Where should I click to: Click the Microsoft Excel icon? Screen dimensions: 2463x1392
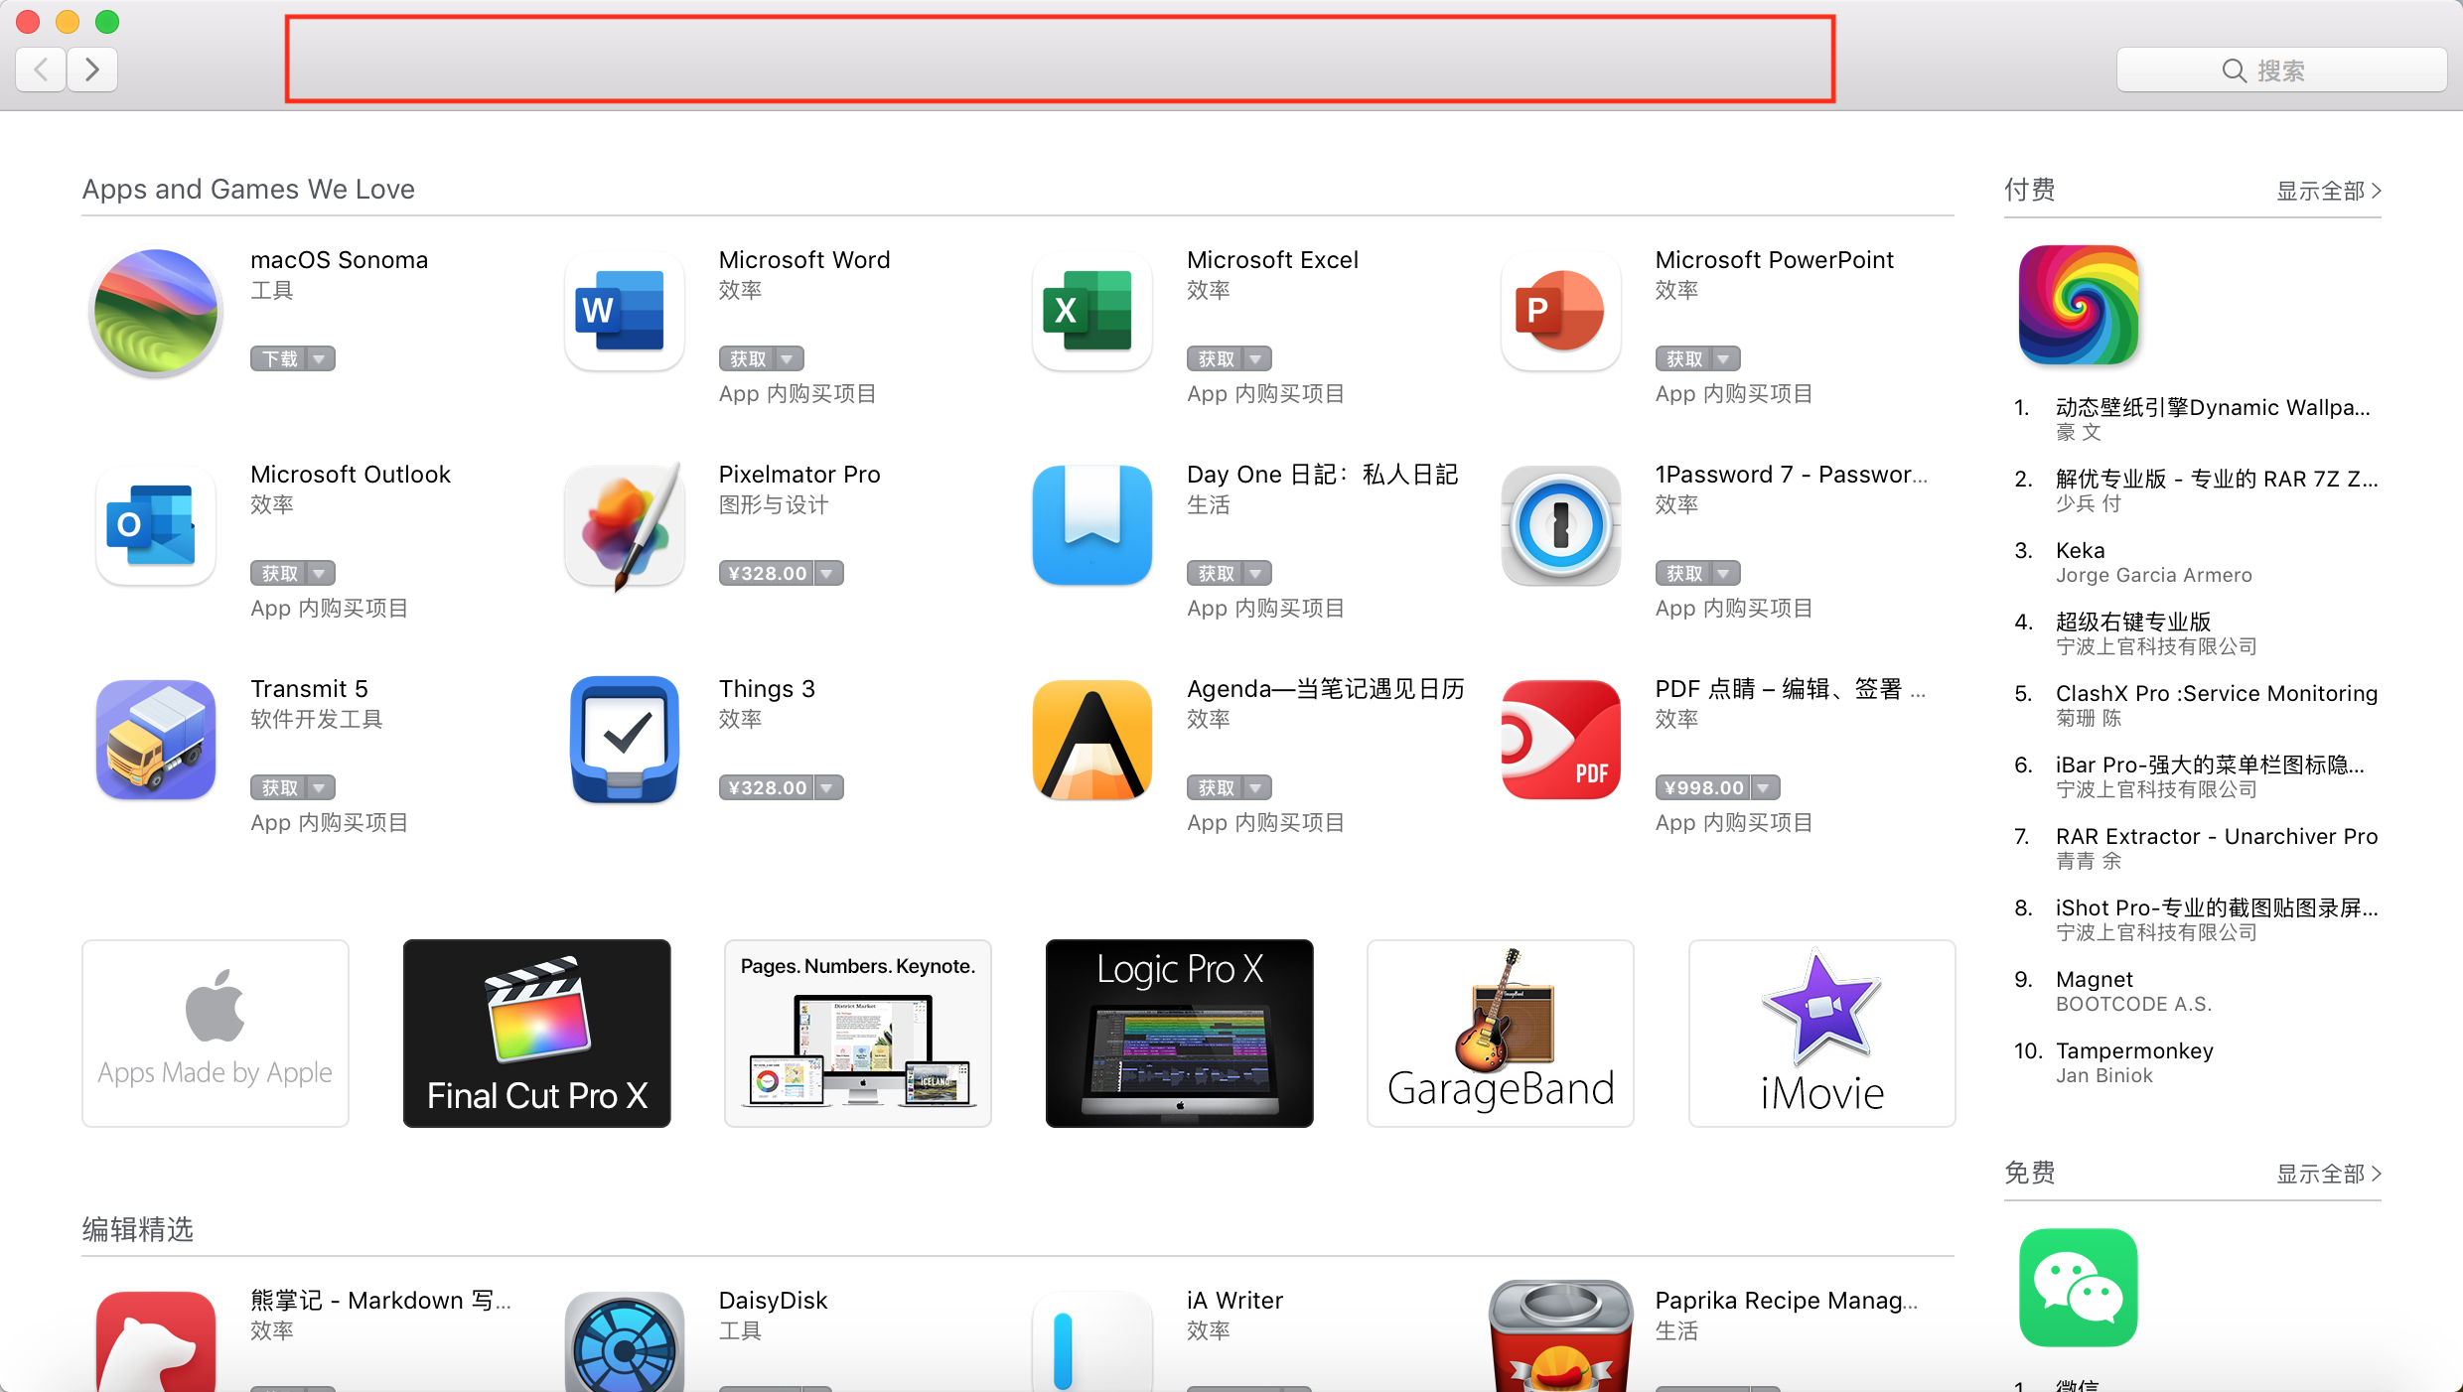click(x=1091, y=311)
